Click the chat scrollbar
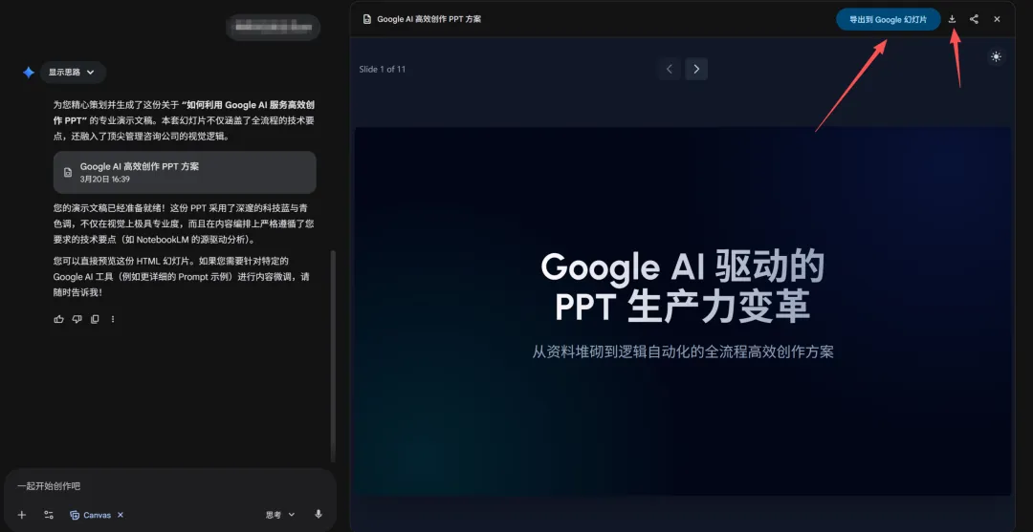This screenshot has width=1033, height=532. [x=333, y=355]
